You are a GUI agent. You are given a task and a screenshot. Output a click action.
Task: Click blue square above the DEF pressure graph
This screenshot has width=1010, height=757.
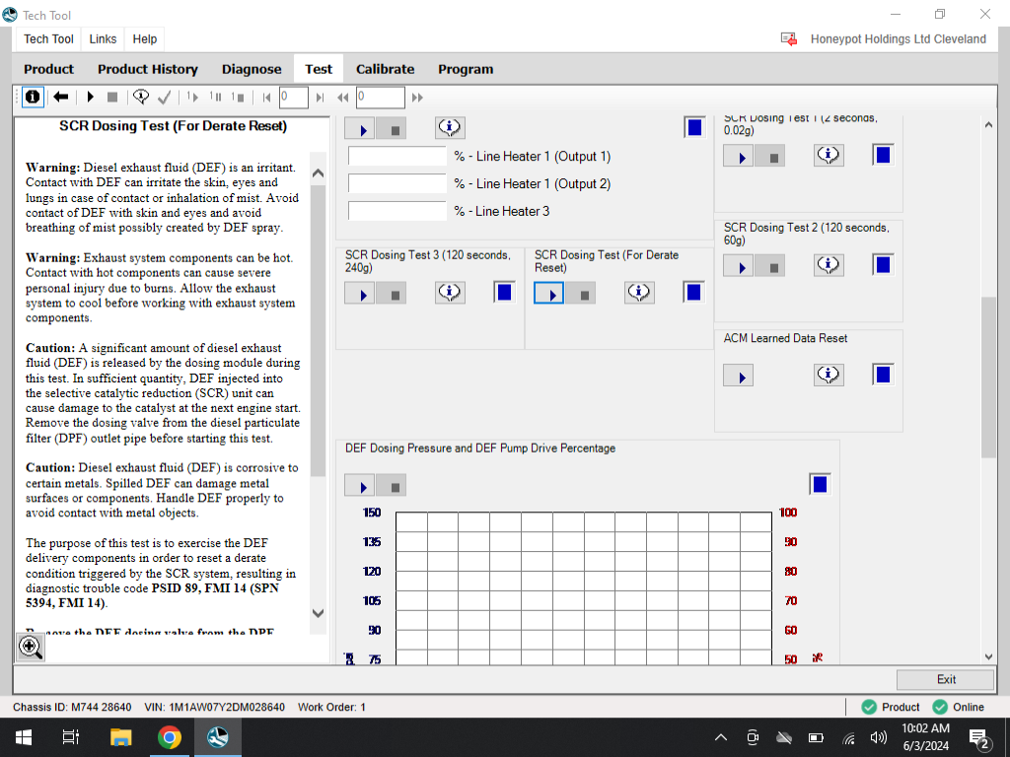pyautogui.click(x=820, y=485)
